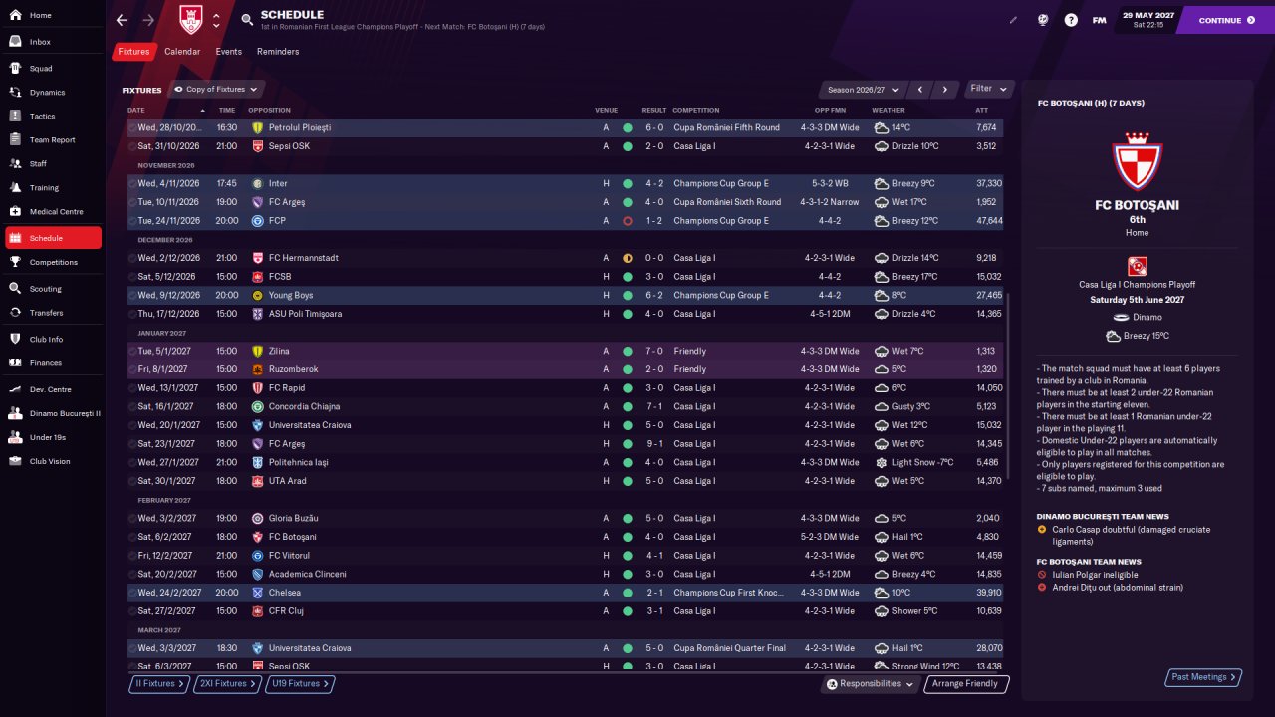1275x717 pixels.
Task: Click the FC Hermannstadt draw result indicator
Action: pyautogui.click(x=628, y=258)
